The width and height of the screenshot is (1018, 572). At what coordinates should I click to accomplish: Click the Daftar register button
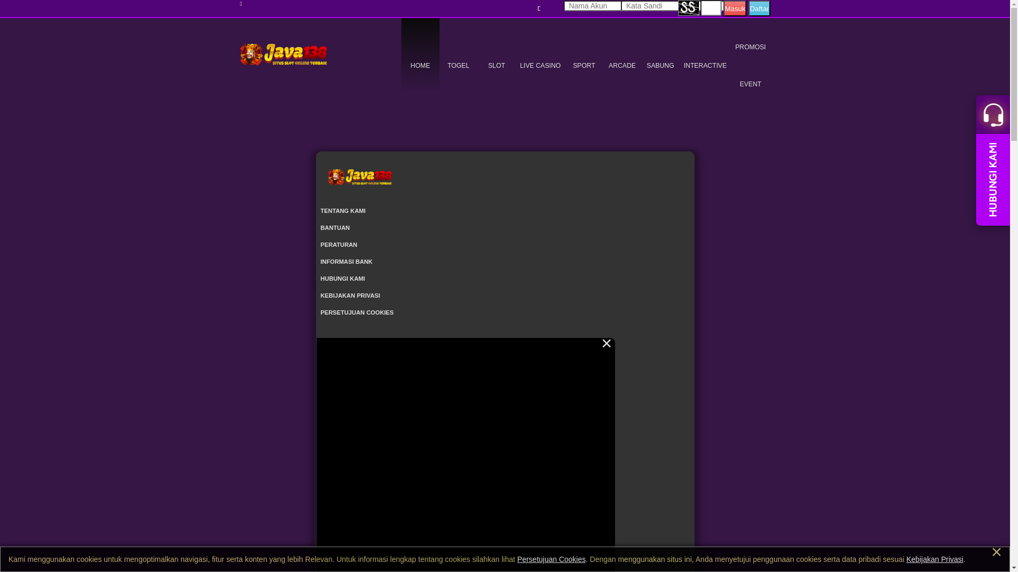point(759,8)
